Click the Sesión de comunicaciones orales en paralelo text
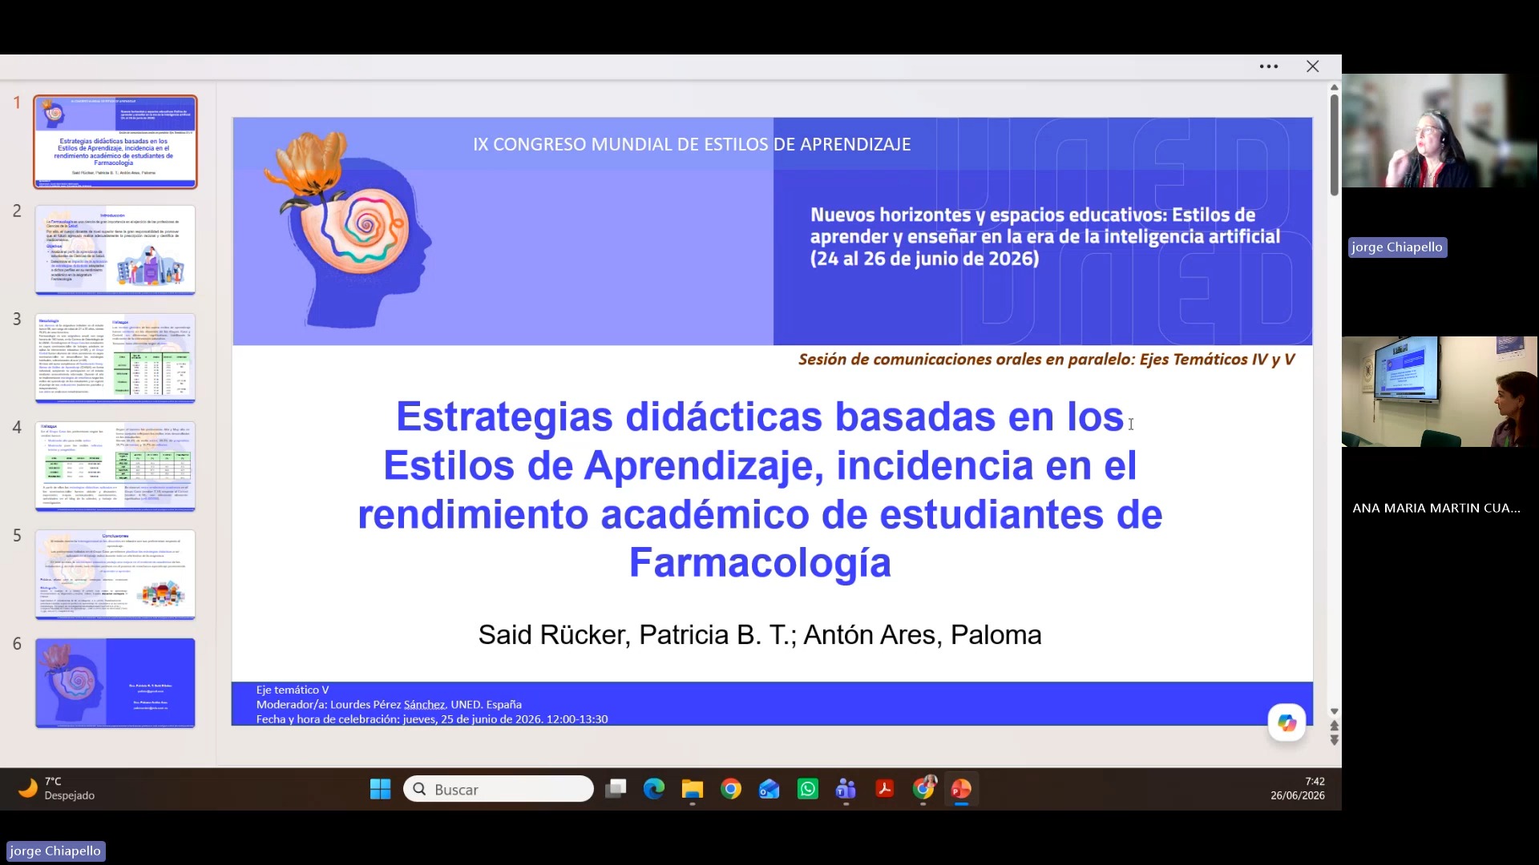The image size is (1539, 865). [1046, 360]
